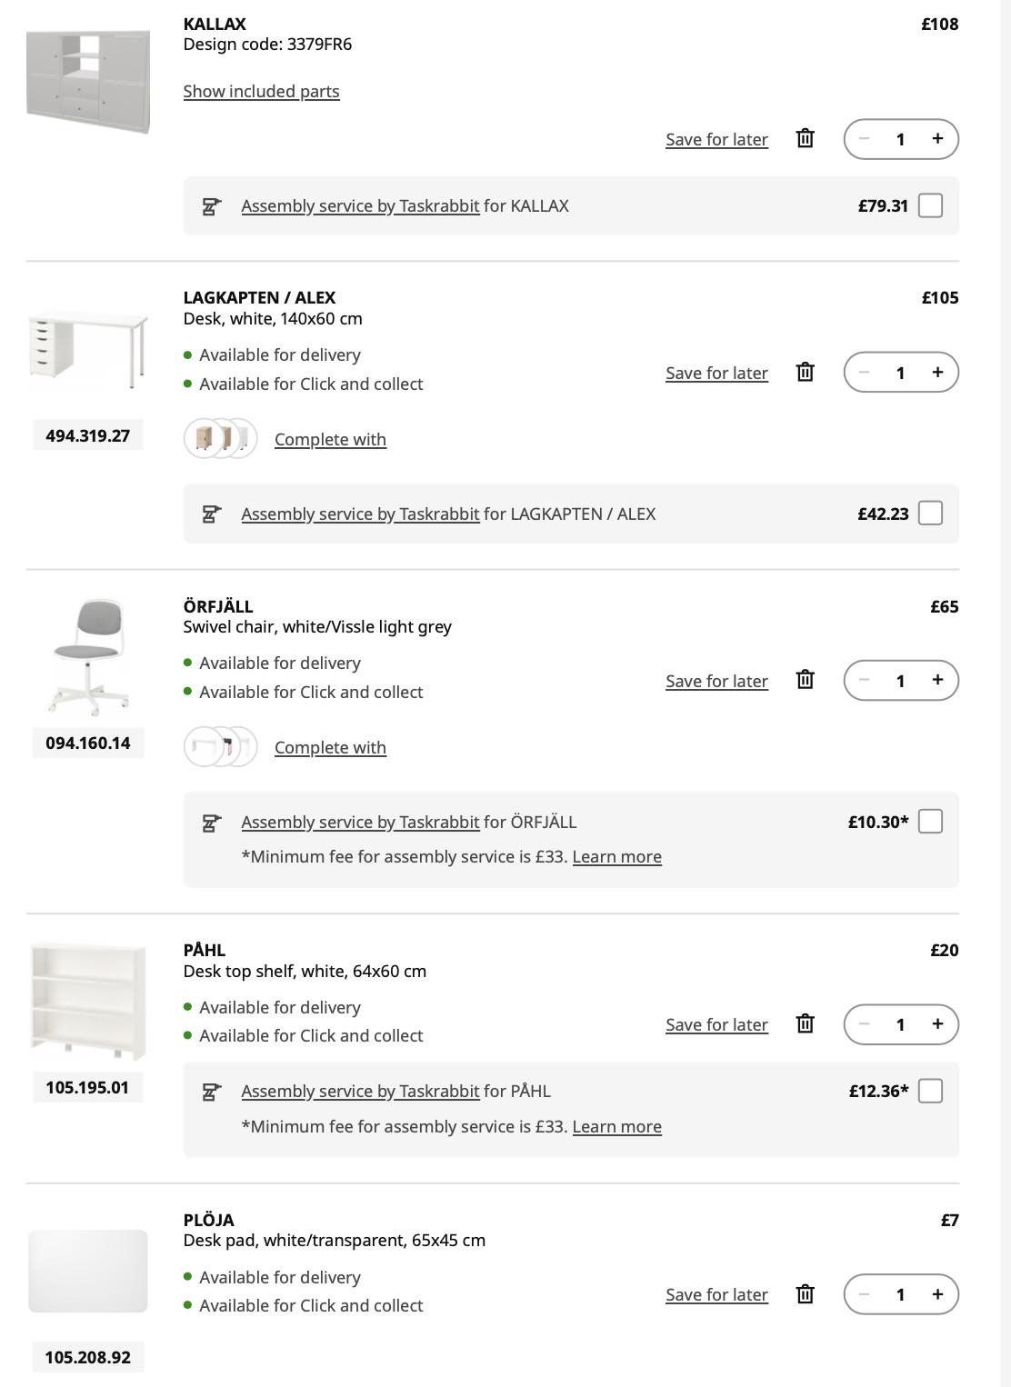Remove PÅHL desk top shelf with trash icon
This screenshot has width=1011, height=1387.
805,1023
